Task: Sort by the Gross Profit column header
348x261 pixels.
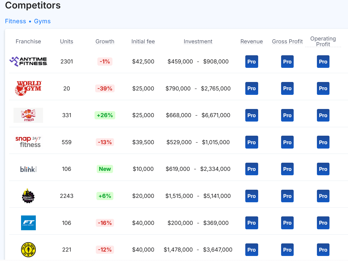Action: click(x=287, y=41)
